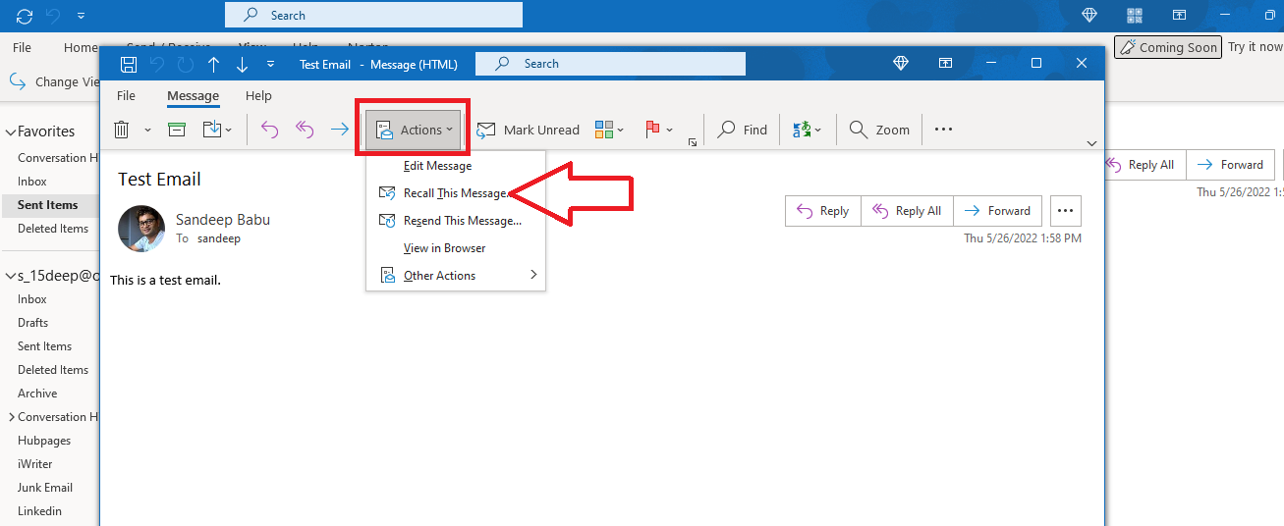Open the Linkedin folder
1284x526 pixels.
click(39, 511)
